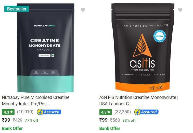
Task: Open AS-IT-IS creatine pouch product image
Action: point(143,48)
